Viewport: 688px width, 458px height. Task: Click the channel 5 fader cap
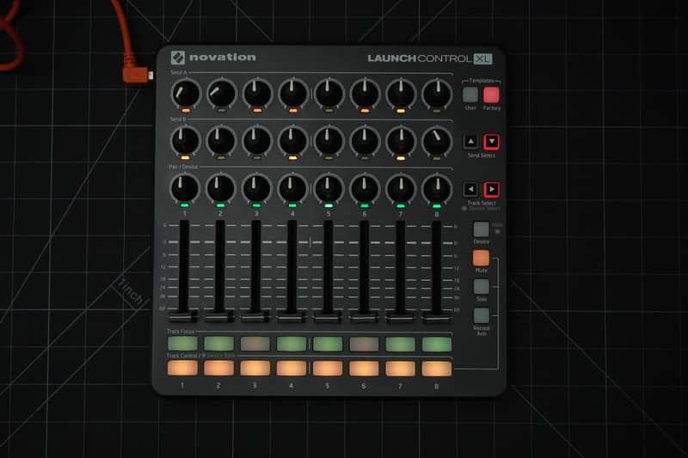tap(328, 317)
